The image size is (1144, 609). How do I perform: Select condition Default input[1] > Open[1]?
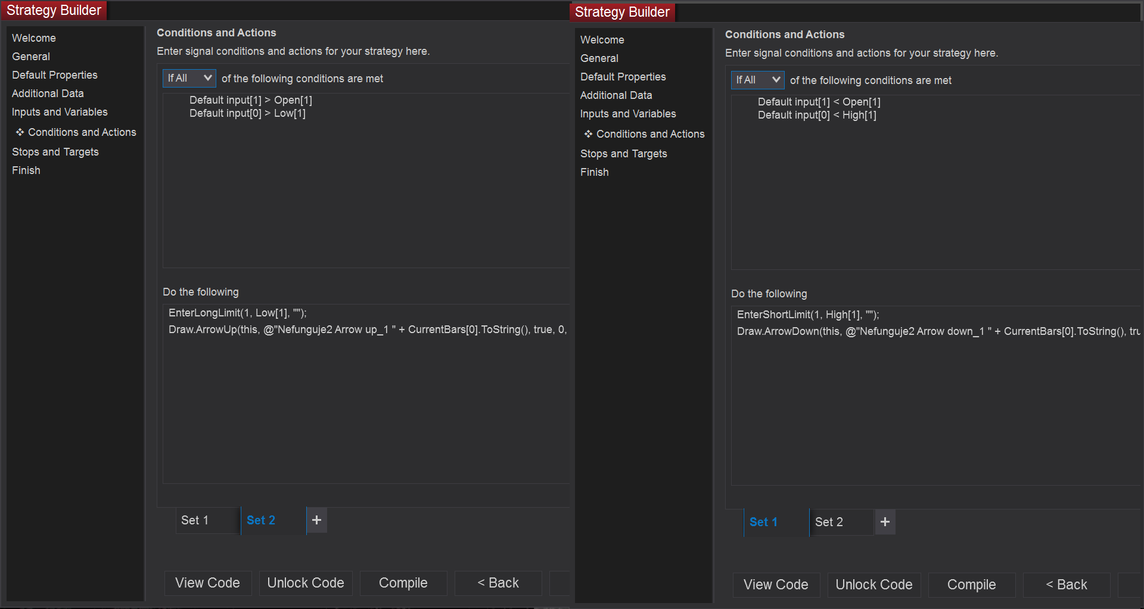pos(251,100)
